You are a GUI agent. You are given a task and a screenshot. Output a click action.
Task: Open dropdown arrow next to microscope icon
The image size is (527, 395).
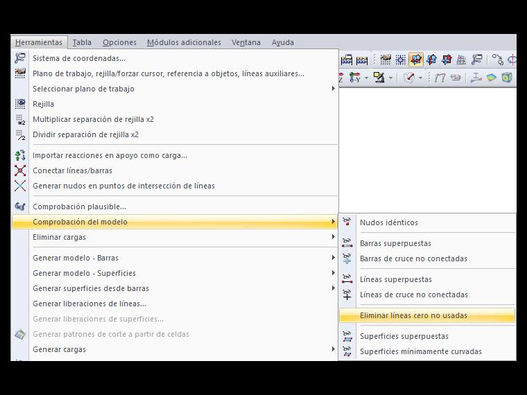[x=390, y=78]
